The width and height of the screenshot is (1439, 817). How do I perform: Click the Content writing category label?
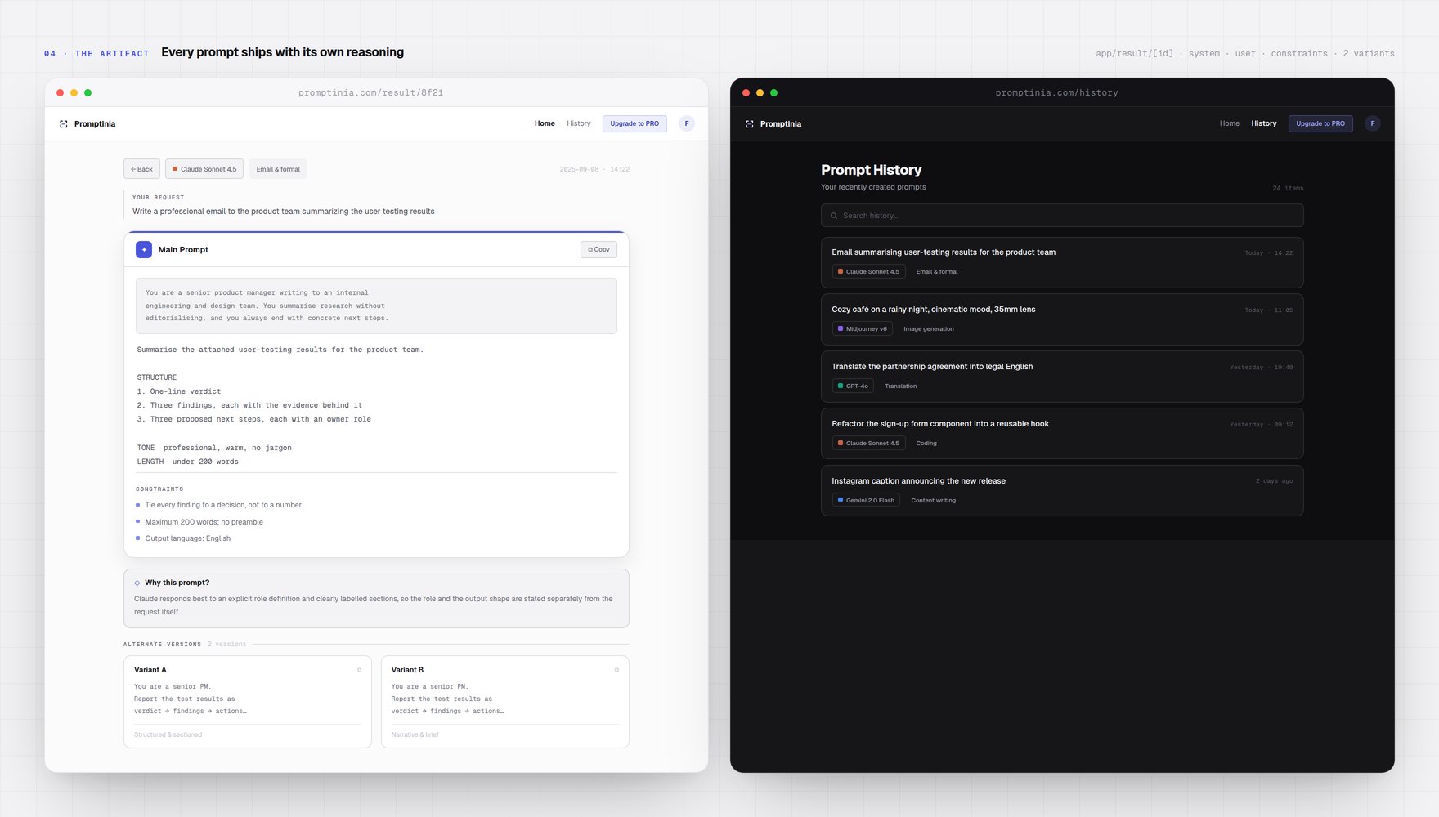pyautogui.click(x=933, y=500)
